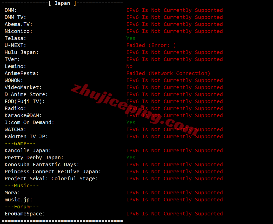Select the Hulu Japan label
Viewport: 273px width, 224px height.
point(22,52)
